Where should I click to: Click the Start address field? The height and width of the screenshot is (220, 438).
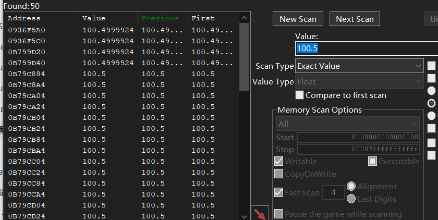pyautogui.click(x=358, y=137)
